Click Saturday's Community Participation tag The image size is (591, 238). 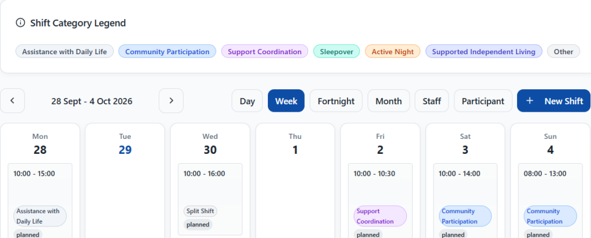point(465,216)
